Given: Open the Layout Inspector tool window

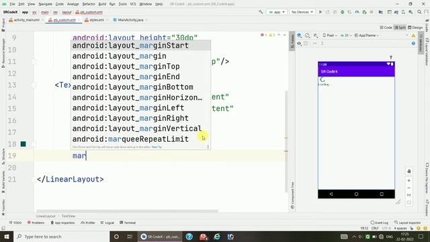Looking at the screenshot, I should pyautogui.click(x=408, y=223).
